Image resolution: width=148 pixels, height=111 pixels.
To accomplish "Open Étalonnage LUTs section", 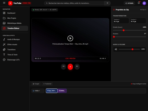I will coord(15,60).
